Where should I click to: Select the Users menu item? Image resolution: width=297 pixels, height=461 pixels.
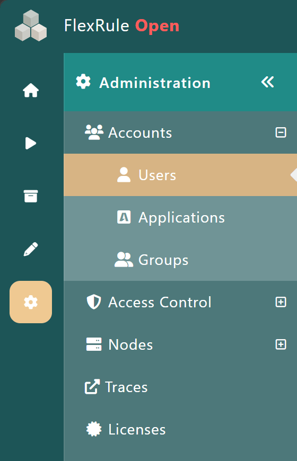point(180,175)
